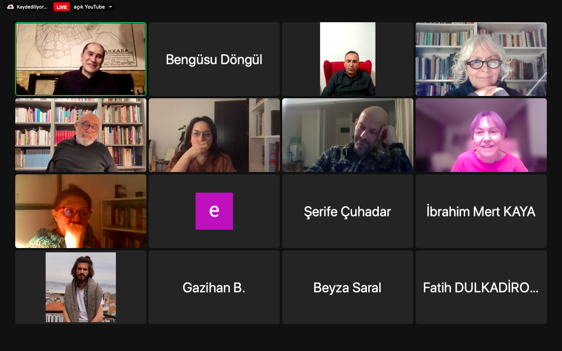562x351 pixels.
Task: Expand the açık YouTube dropdown arrow
Action: click(x=110, y=7)
